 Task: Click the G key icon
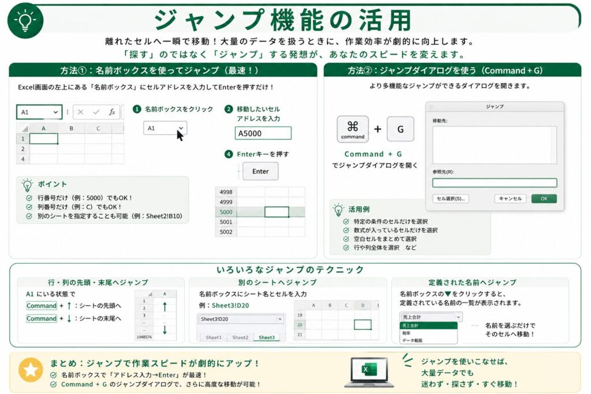click(x=401, y=129)
